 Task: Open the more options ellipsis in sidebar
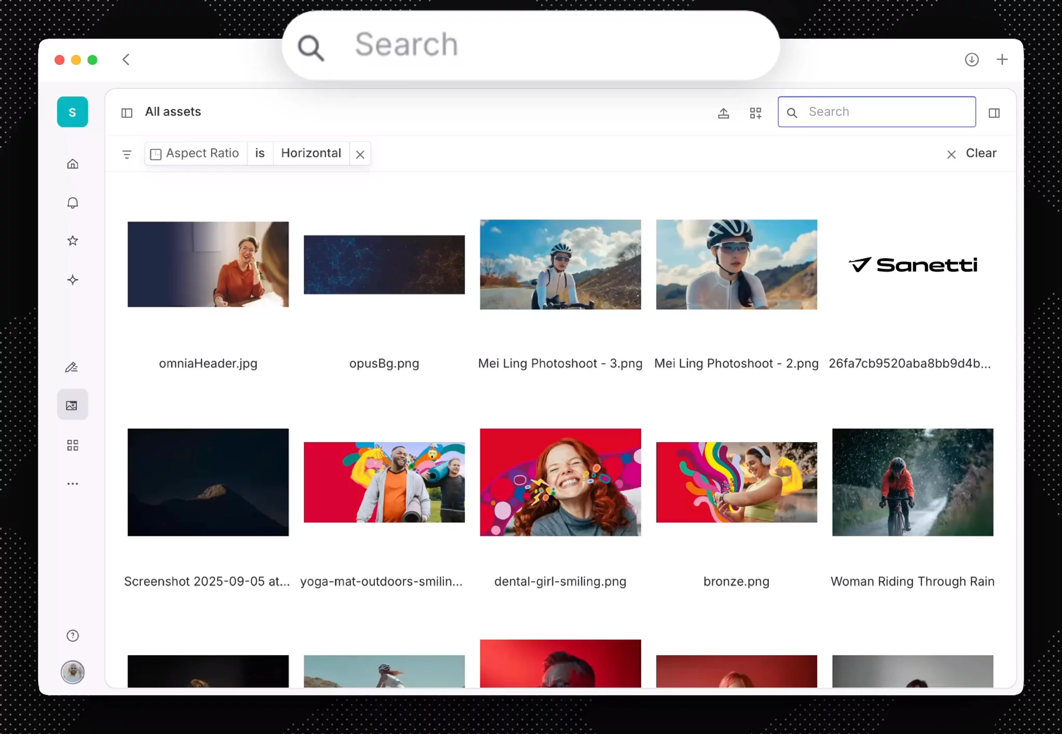[x=73, y=484]
